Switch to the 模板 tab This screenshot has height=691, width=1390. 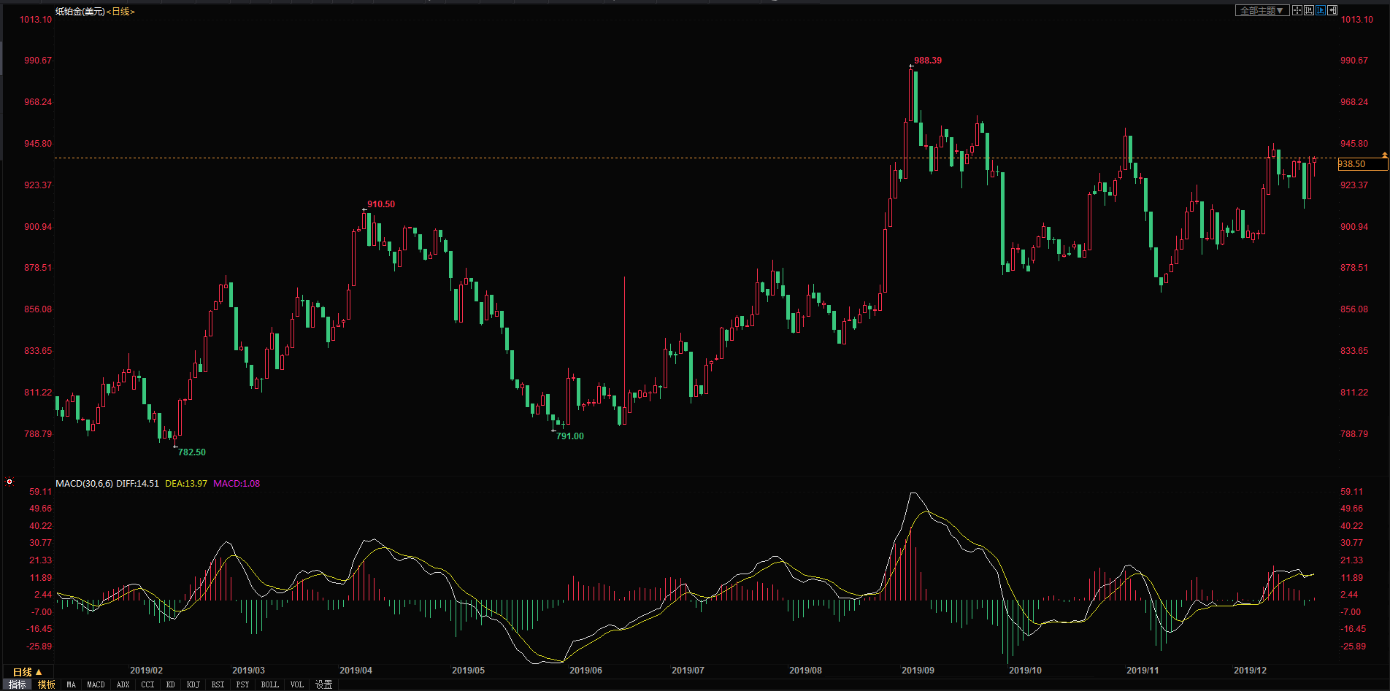coord(47,684)
